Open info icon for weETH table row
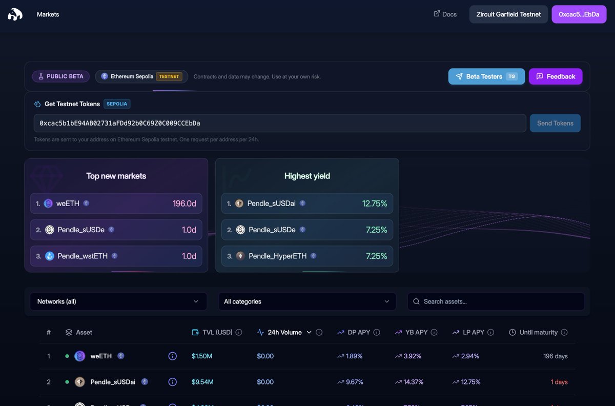 (x=173, y=356)
